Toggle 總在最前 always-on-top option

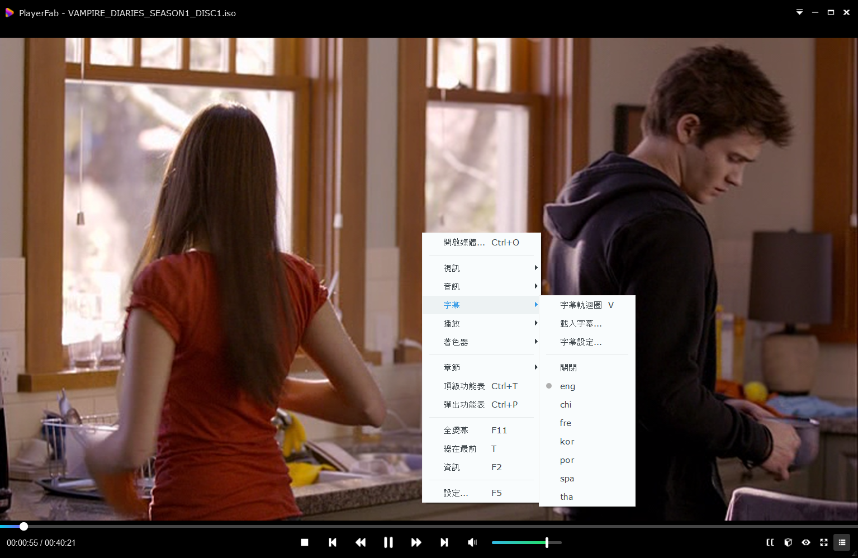(481, 449)
